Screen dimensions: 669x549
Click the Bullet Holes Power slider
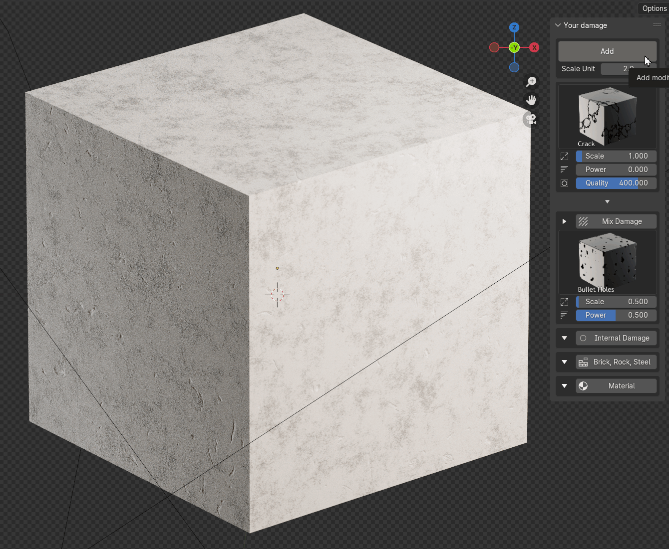click(616, 315)
